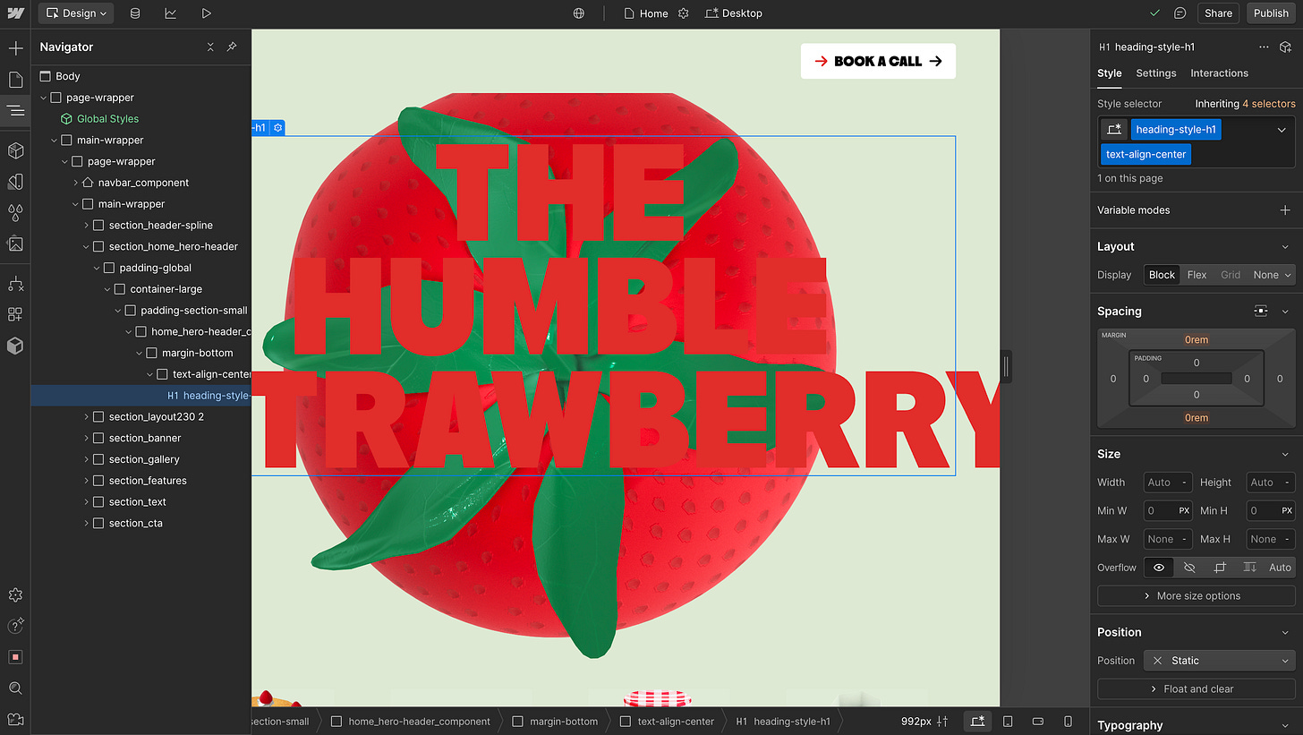1303x735 pixels.
Task: Open the more options ellipsis for heading-style-h1
Action: pyautogui.click(x=1264, y=47)
